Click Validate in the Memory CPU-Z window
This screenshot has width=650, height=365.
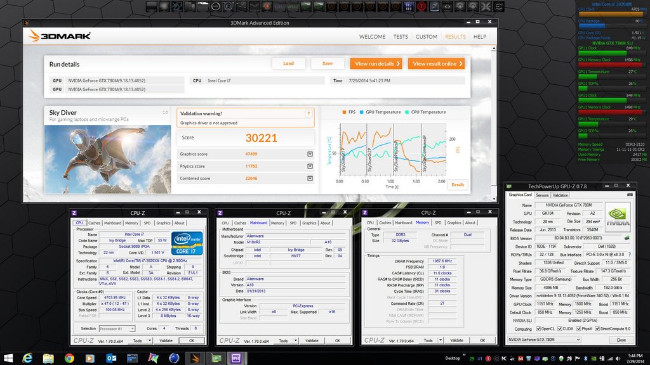456,340
